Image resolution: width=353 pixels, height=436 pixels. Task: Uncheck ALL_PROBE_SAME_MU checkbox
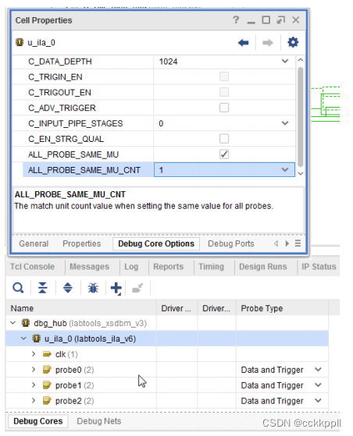coord(224,154)
